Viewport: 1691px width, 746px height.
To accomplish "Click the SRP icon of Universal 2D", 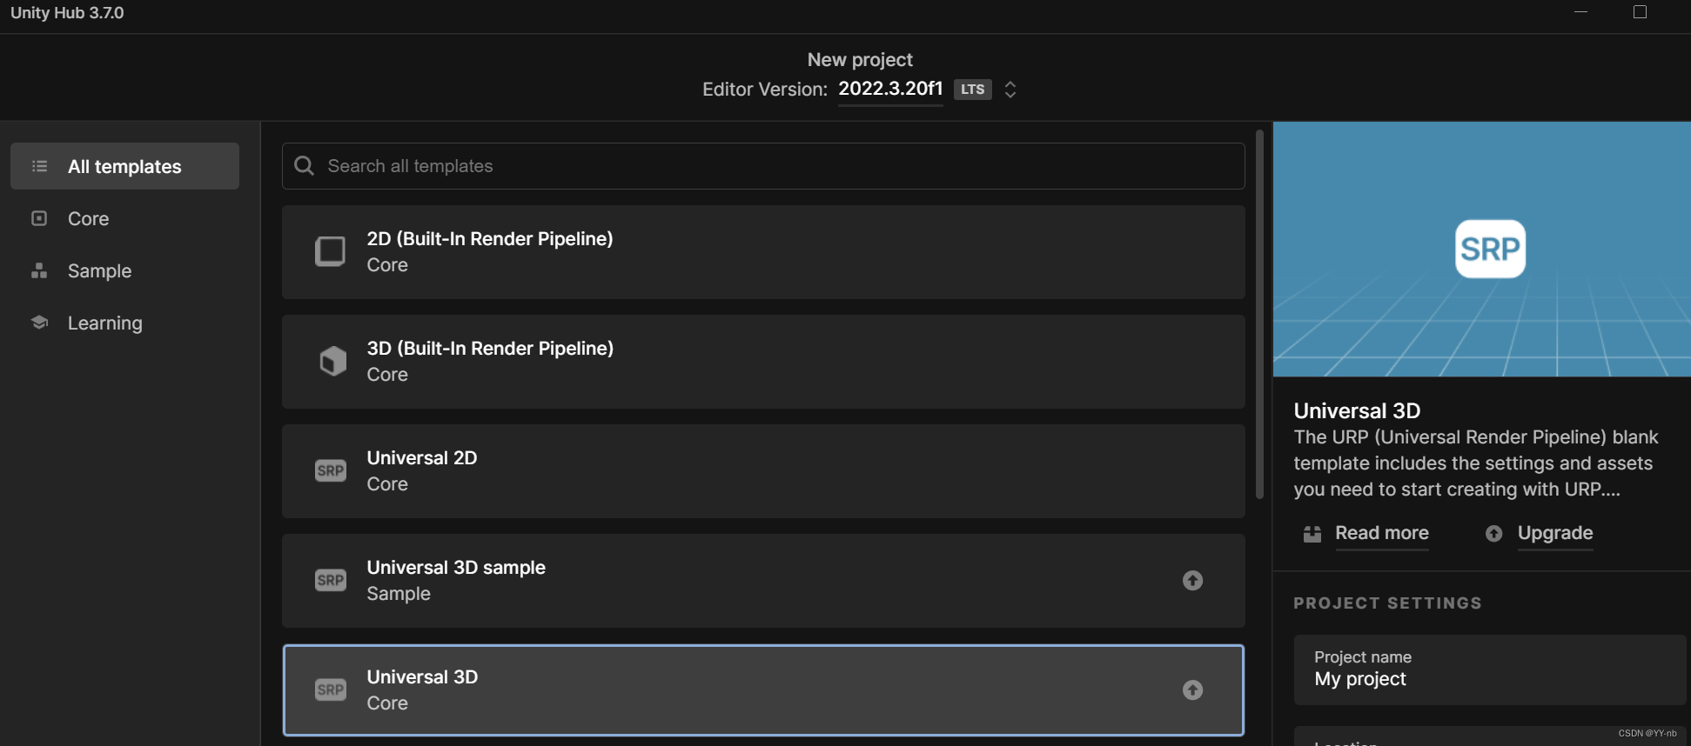I will tap(331, 470).
